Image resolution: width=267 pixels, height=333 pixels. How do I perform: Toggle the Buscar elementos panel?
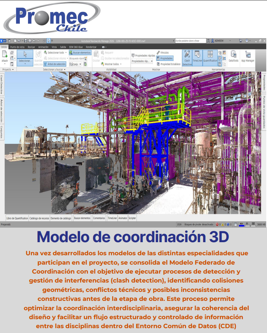point(80,53)
